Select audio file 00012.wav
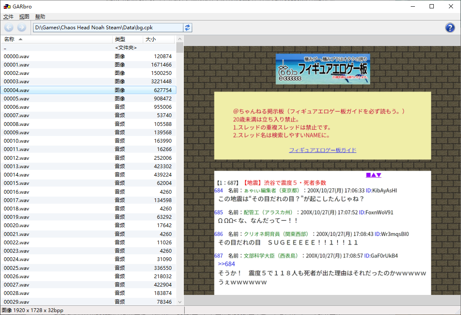 [88, 158]
